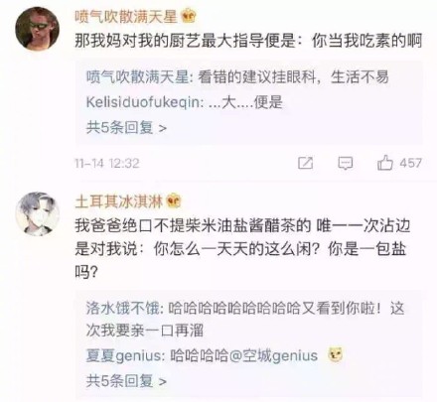The image size is (437, 402).
Task: Click timestamp 11-14 12:32
Action: pyautogui.click(x=107, y=164)
